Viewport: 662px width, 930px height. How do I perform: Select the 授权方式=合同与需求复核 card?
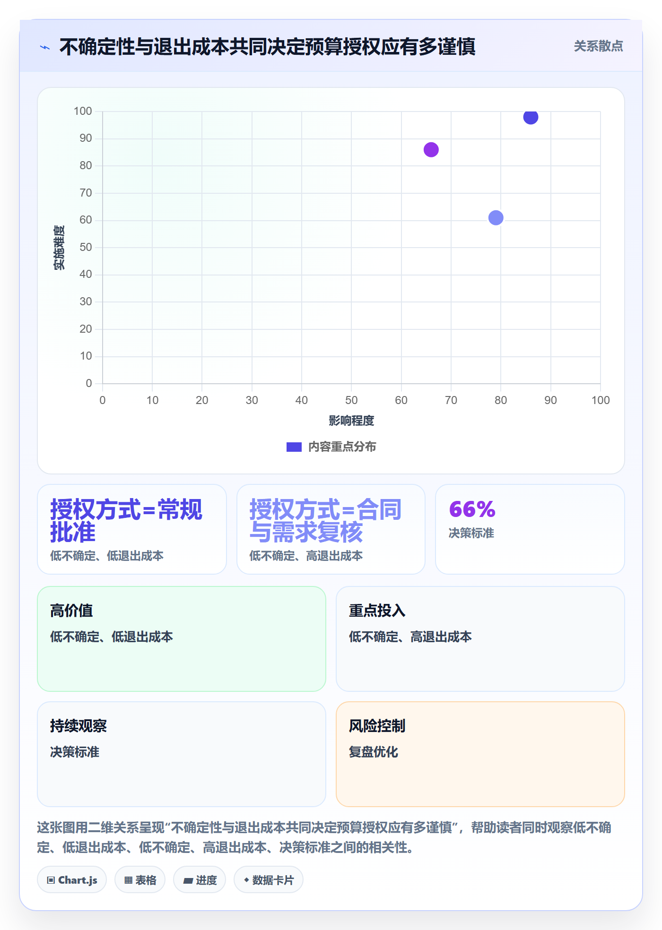[331, 529]
